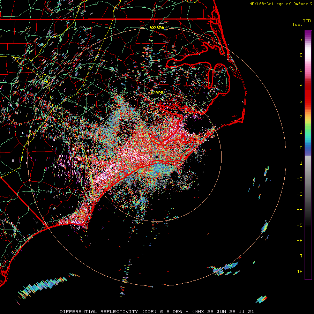Click the 2 value on color scale
This screenshot has height=314, width=314.
pyautogui.click(x=301, y=117)
